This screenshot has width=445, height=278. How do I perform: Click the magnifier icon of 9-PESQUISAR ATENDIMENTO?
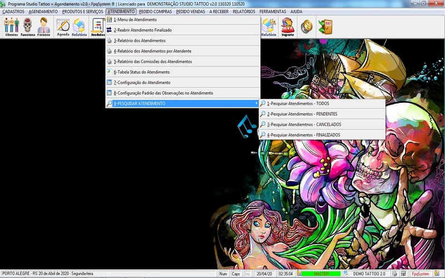[x=109, y=103]
